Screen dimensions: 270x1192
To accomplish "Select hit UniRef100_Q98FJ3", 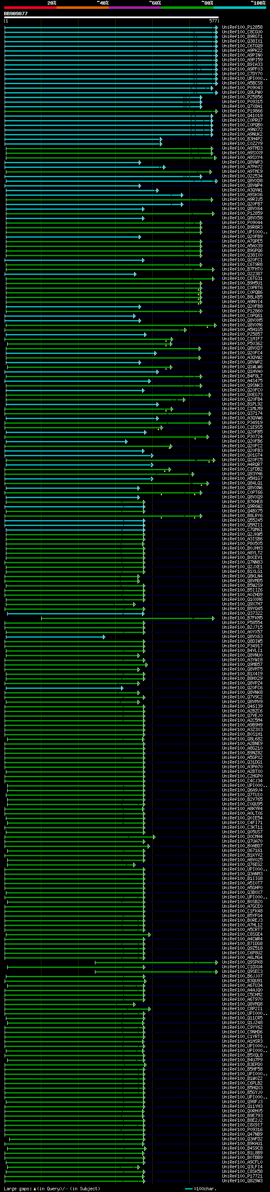I will click(242, 1102).
